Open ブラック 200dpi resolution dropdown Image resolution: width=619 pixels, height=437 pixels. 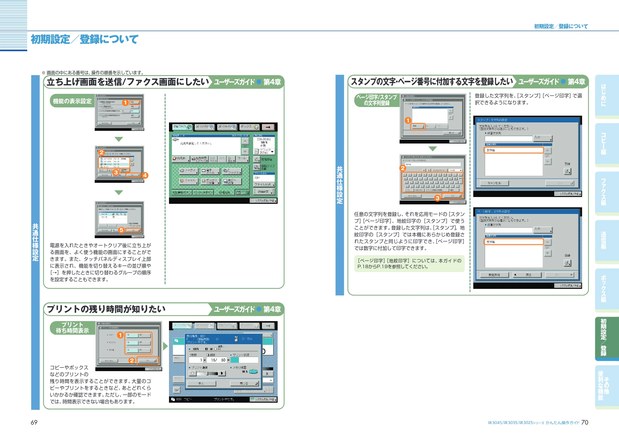[x=264, y=151]
